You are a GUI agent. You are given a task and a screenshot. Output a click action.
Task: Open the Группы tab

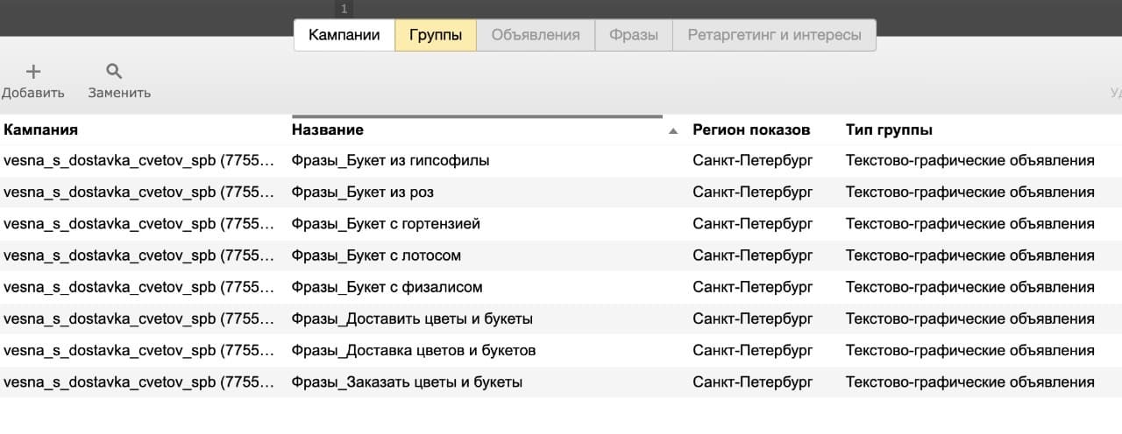click(436, 35)
